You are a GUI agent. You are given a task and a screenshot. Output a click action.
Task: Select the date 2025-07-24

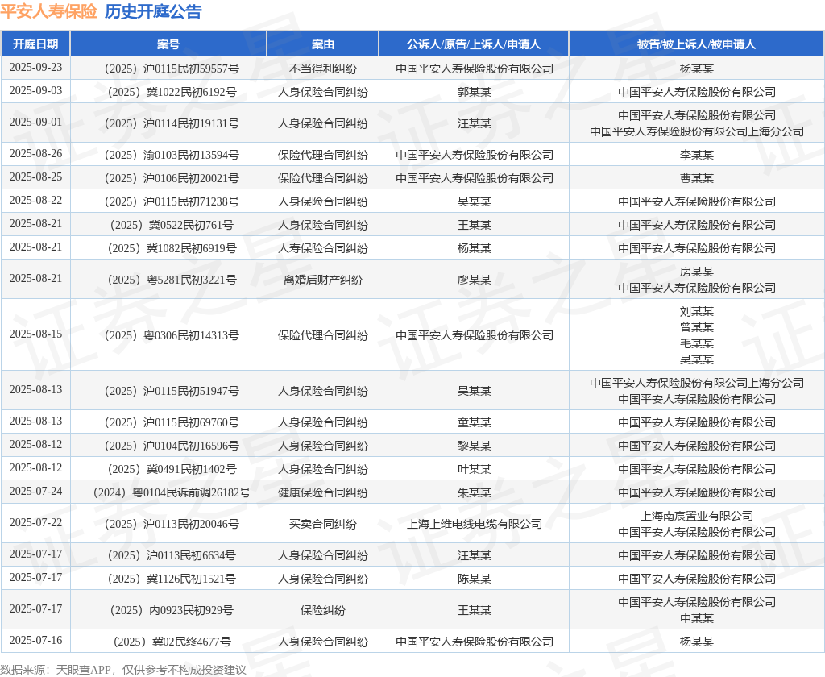[x=35, y=491]
